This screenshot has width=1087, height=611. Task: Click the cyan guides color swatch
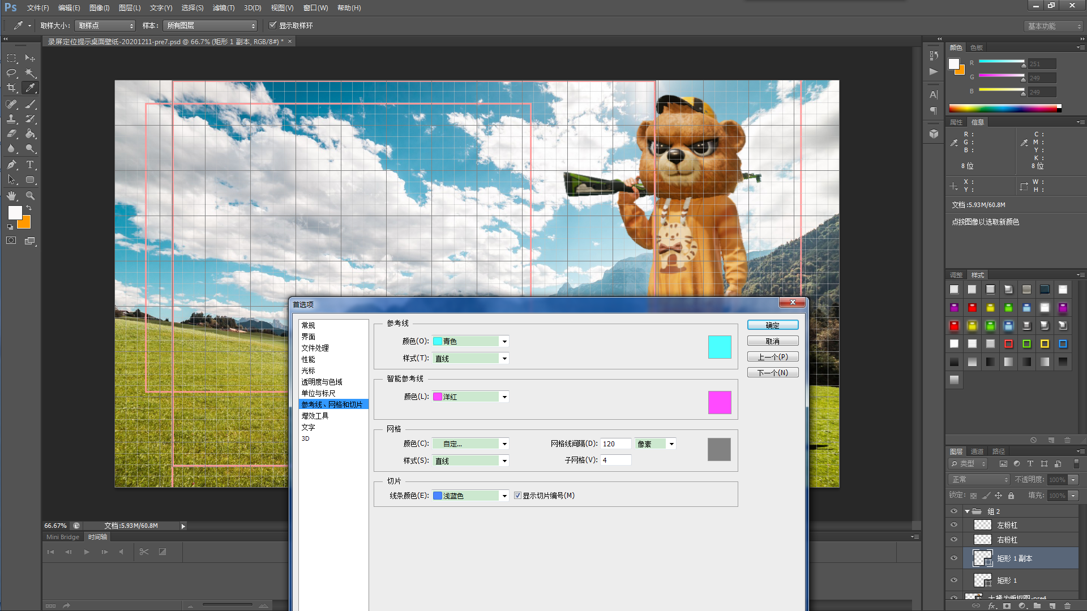(x=720, y=347)
